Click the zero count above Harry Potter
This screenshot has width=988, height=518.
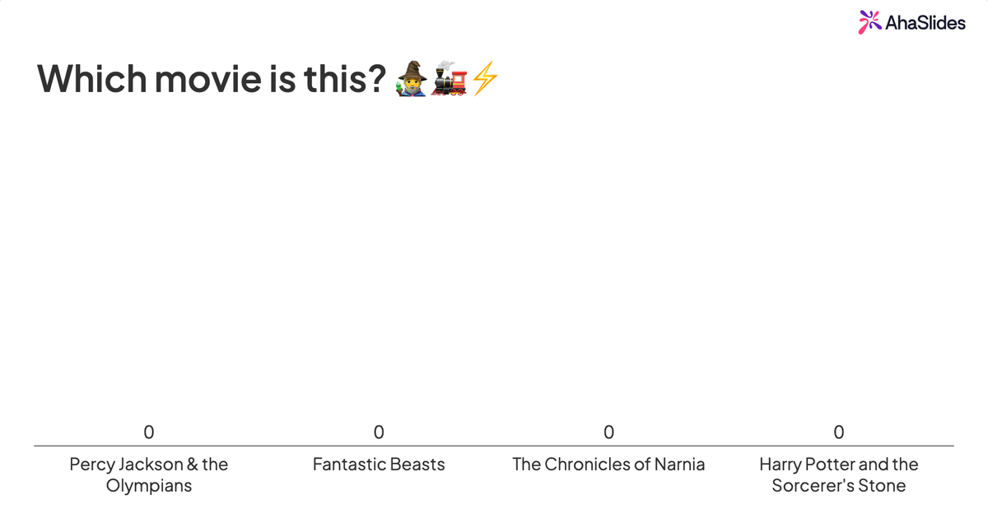coord(839,432)
